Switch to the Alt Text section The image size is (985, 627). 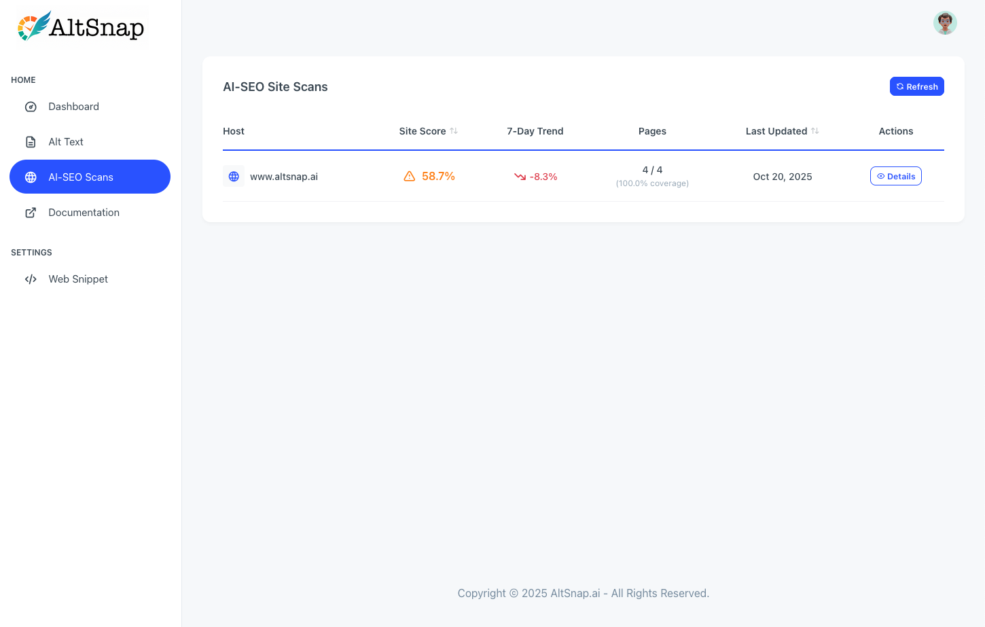coord(66,141)
